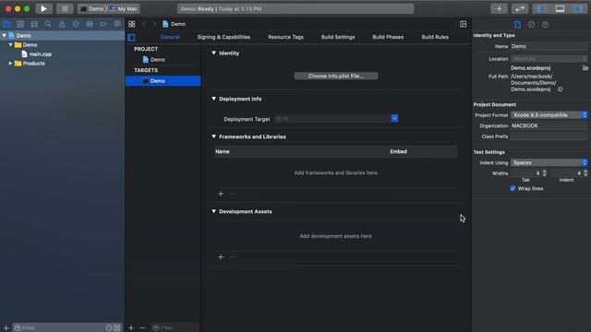Click the Class Prefix field

coord(549,136)
